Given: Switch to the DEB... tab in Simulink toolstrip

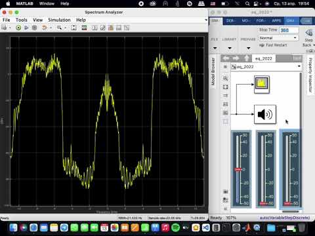Looking at the screenshot, I should [x=231, y=20].
